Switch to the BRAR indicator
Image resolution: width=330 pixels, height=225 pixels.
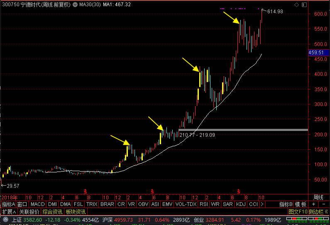(x=107, y=204)
